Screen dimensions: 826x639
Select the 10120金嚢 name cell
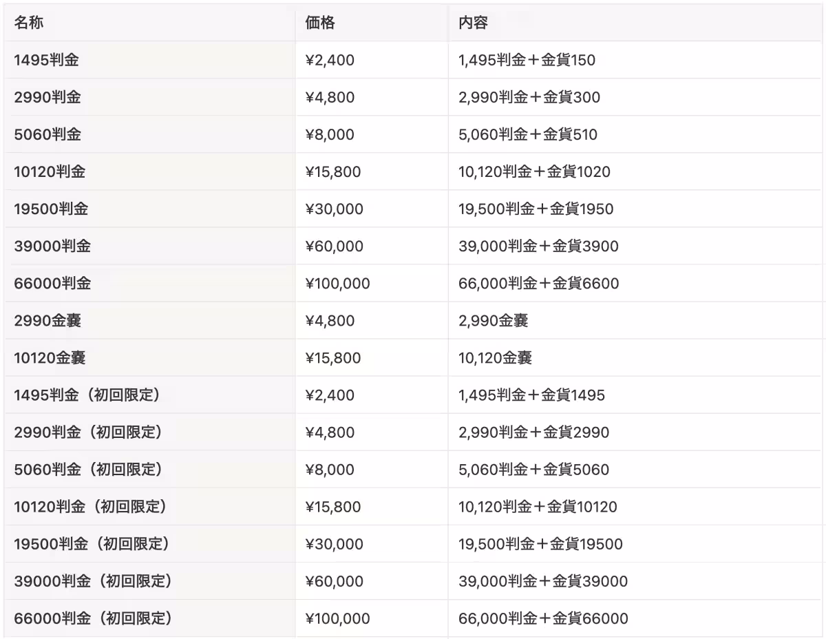coord(50,357)
